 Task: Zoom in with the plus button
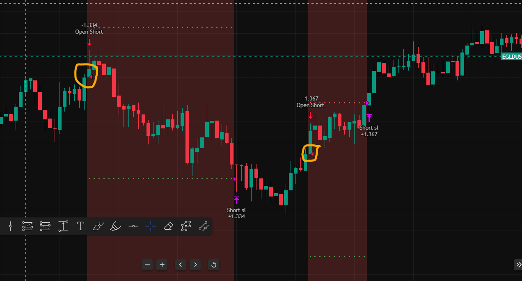[162, 265]
